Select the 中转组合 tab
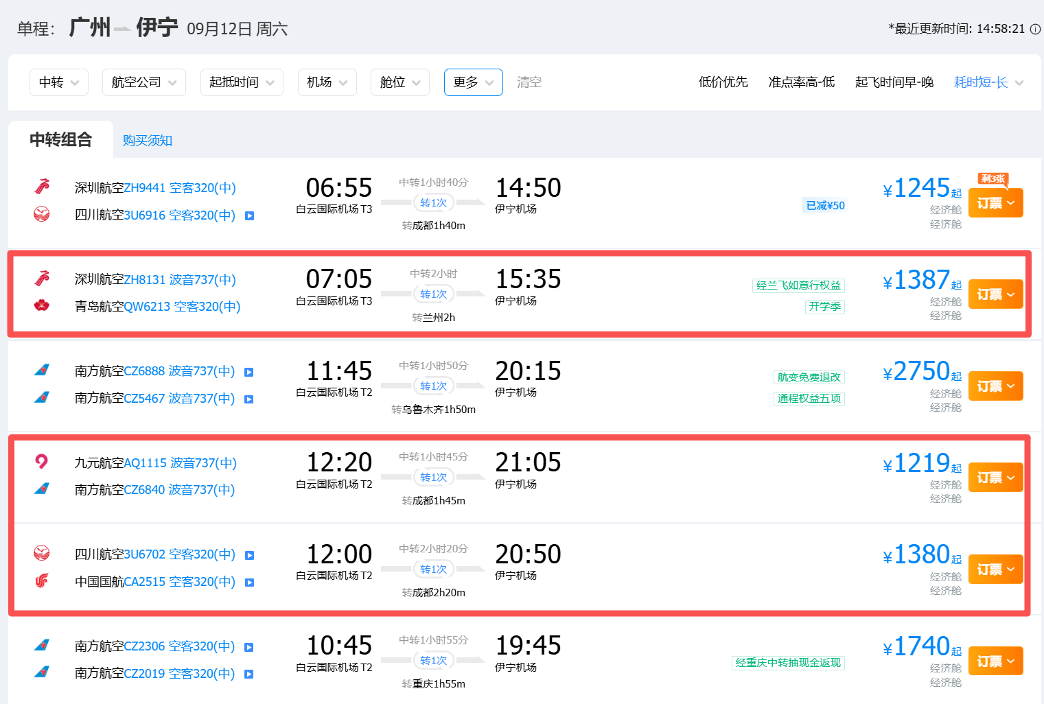This screenshot has width=1044, height=704. 60,140
